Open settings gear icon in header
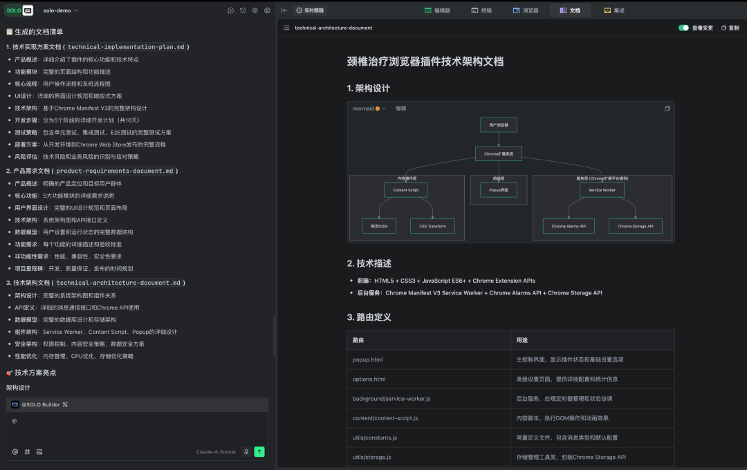Image resolution: width=747 pixels, height=470 pixels. [x=255, y=10]
